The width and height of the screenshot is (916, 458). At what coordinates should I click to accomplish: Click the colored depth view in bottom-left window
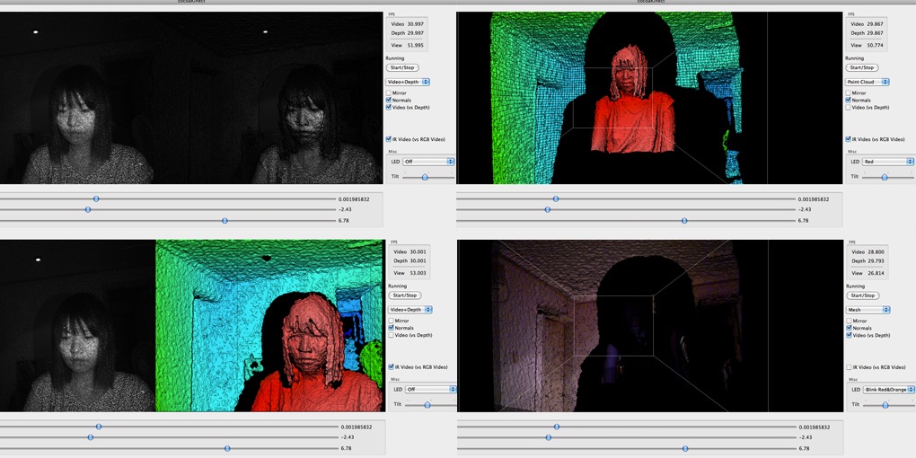pyautogui.click(x=269, y=325)
